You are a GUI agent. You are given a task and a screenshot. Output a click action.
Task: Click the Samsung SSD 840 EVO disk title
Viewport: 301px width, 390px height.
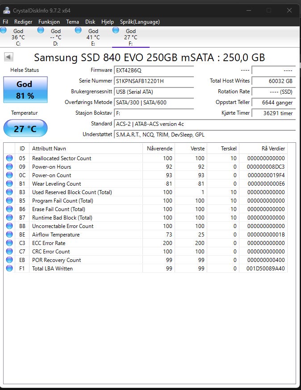point(149,58)
